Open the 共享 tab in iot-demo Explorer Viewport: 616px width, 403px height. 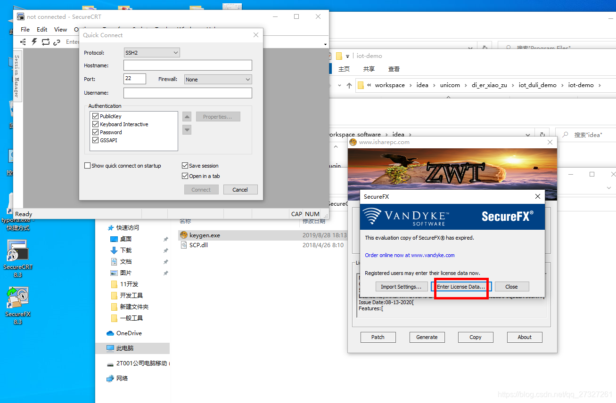point(369,69)
